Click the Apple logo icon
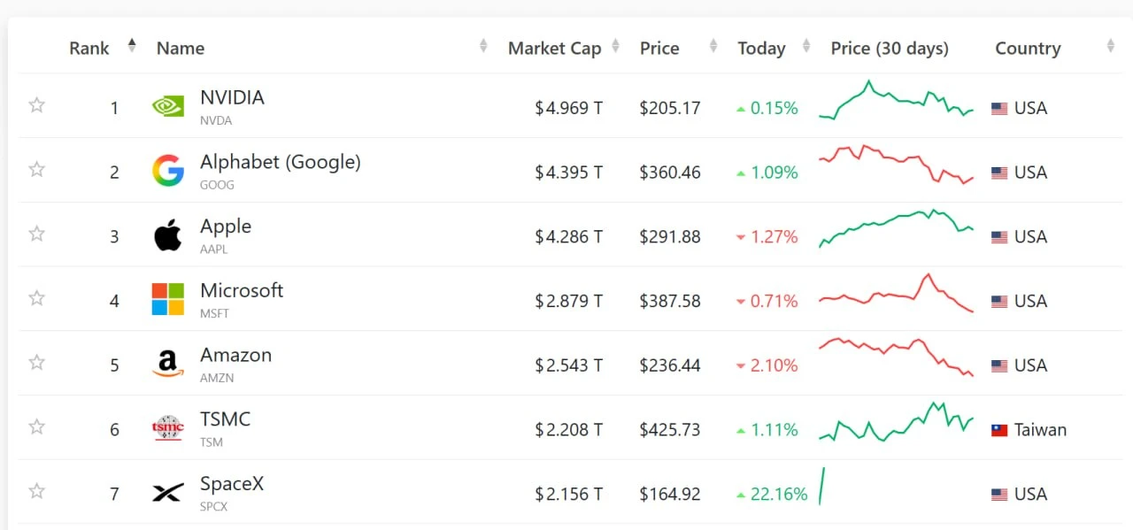 pos(168,235)
